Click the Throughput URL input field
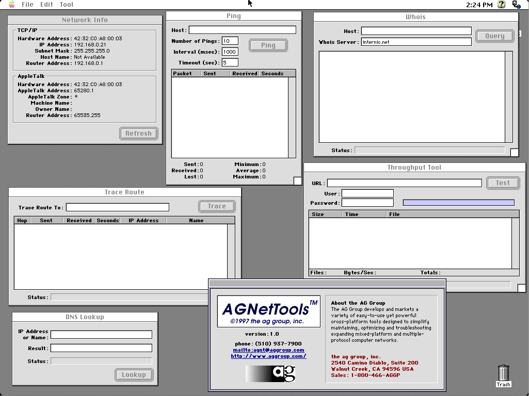This screenshot has width=529, height=396. 405,183
